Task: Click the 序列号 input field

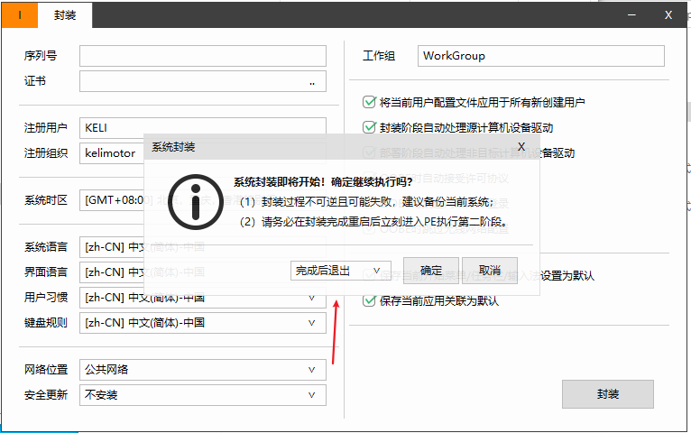Action: pos(203,56)
